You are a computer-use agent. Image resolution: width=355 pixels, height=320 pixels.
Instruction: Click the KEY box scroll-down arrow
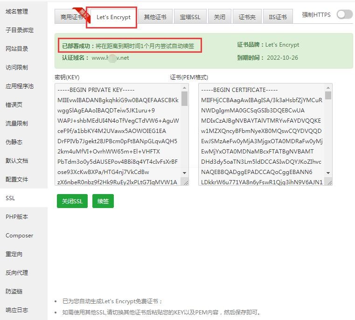(185, 173)
